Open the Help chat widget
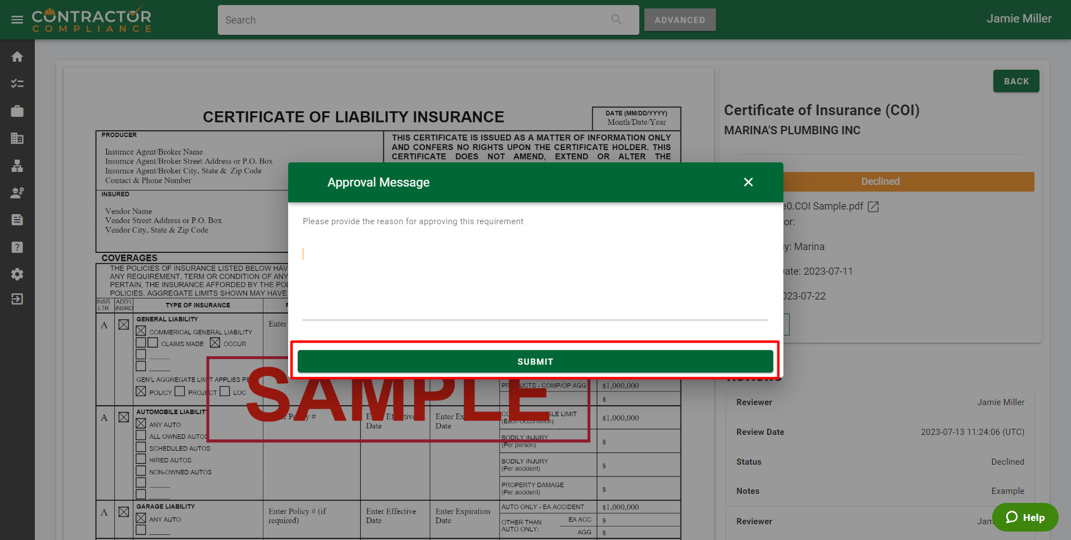 (x=1025, y=518)
